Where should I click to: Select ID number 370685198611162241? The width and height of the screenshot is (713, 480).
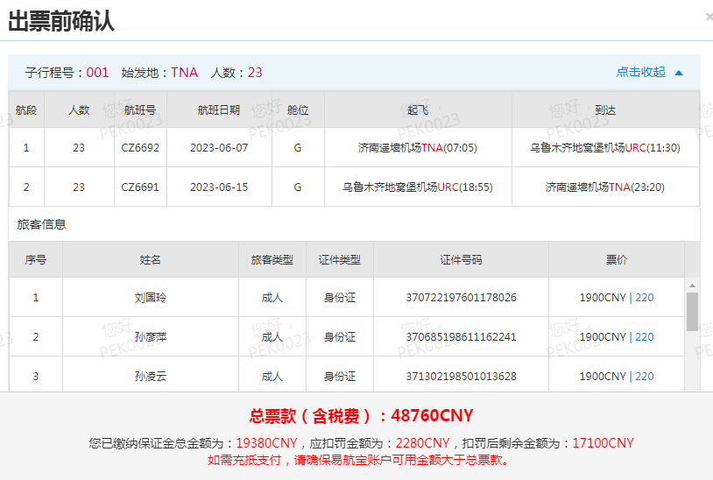[x=461, y=337]
